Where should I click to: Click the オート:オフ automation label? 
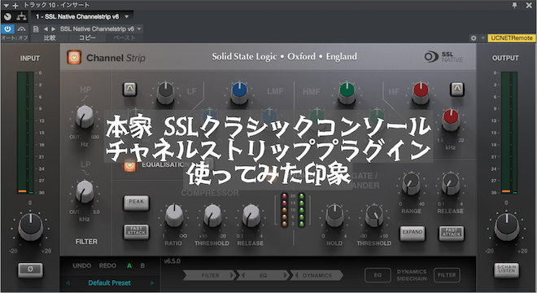tap(15, 37)
